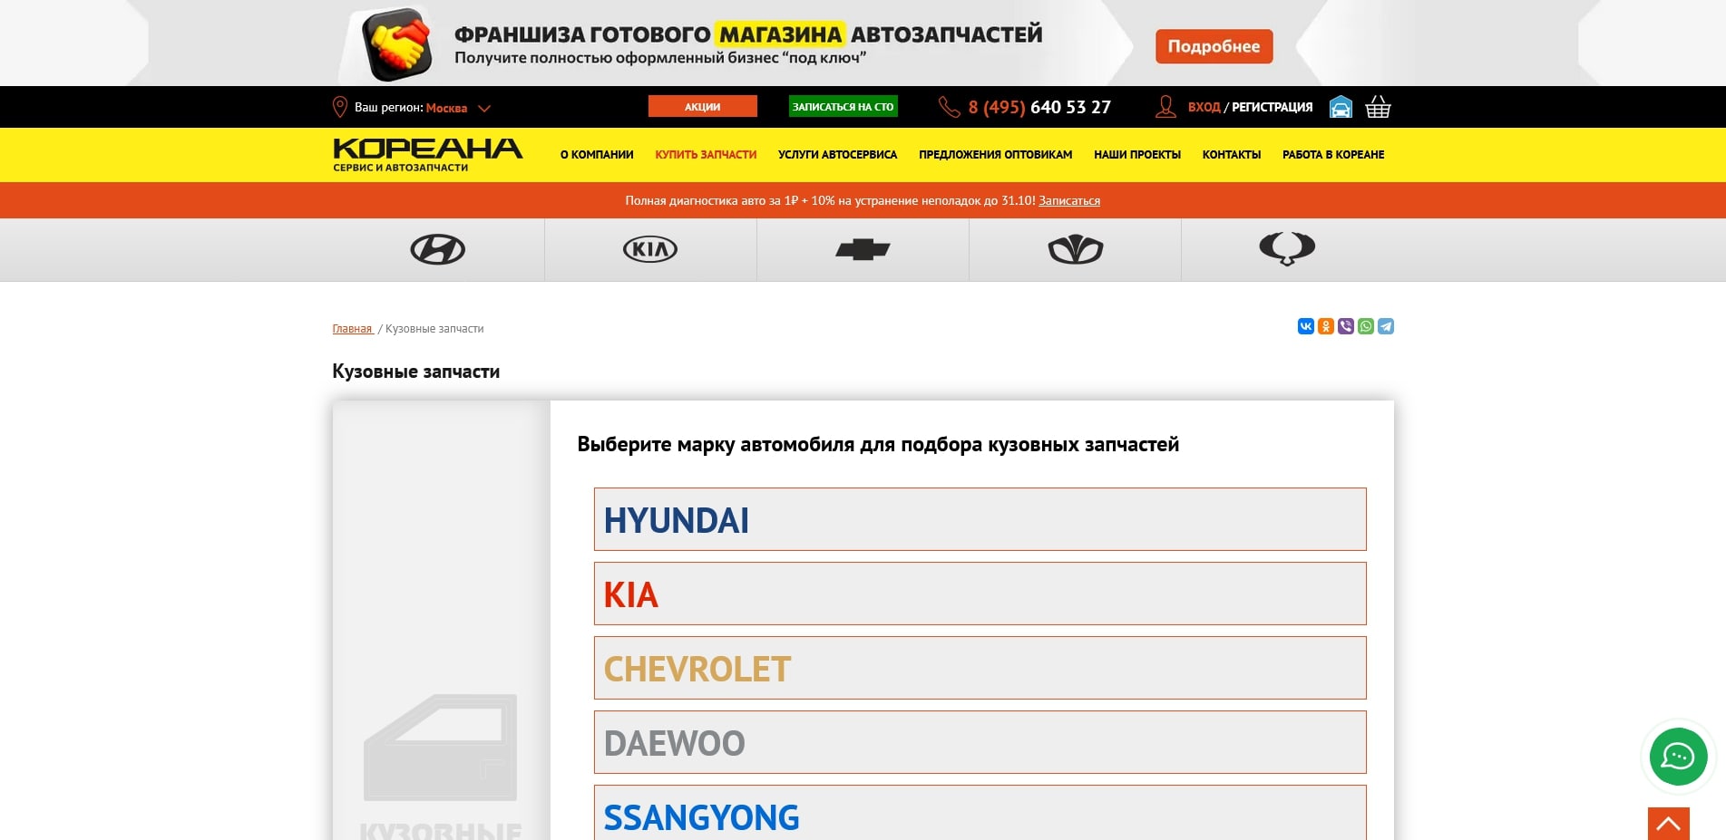This screenshot has height=840, width=1726.
Task: Share page via Telegram icon
Action: pos(1385,326)
